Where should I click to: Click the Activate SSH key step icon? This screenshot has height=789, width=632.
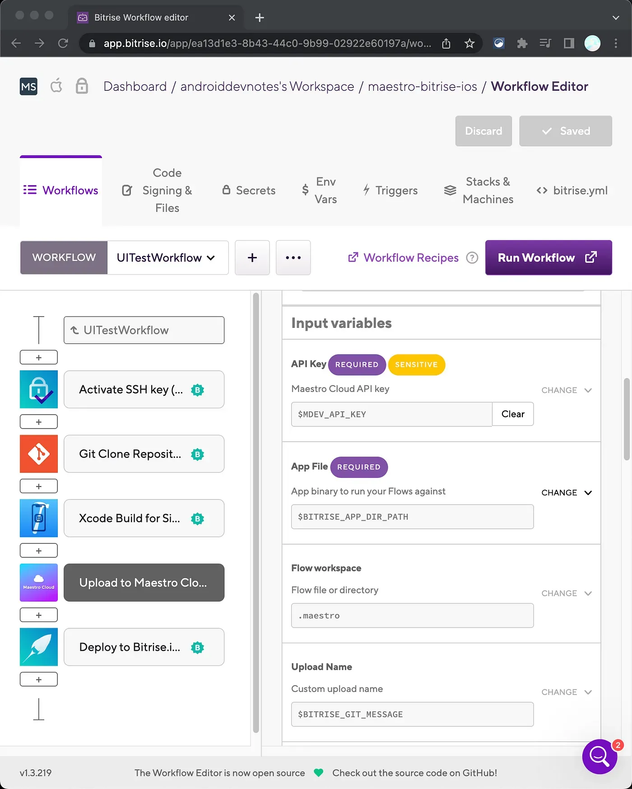[x=39, y=389]
